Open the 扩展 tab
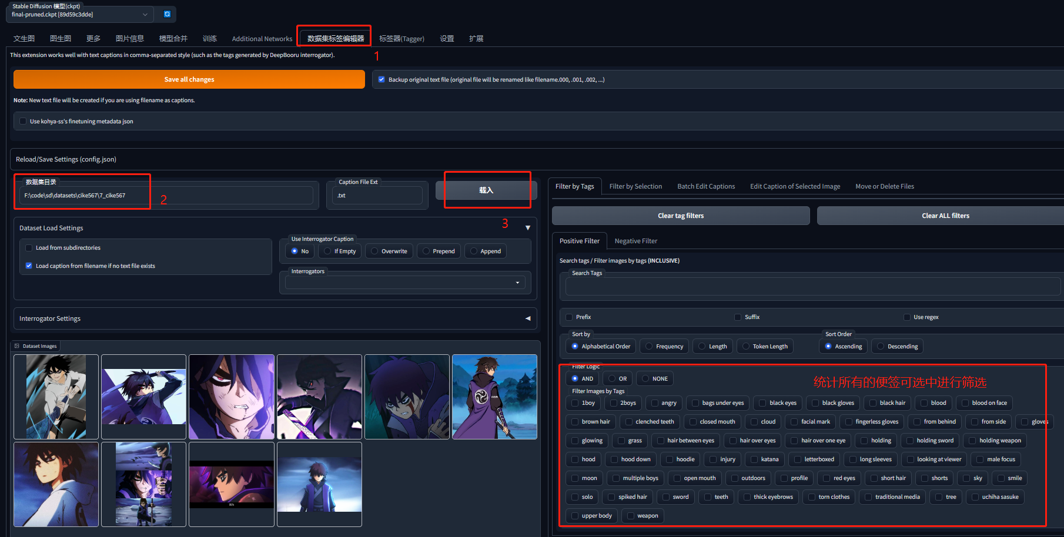 [x=476, y=39]
